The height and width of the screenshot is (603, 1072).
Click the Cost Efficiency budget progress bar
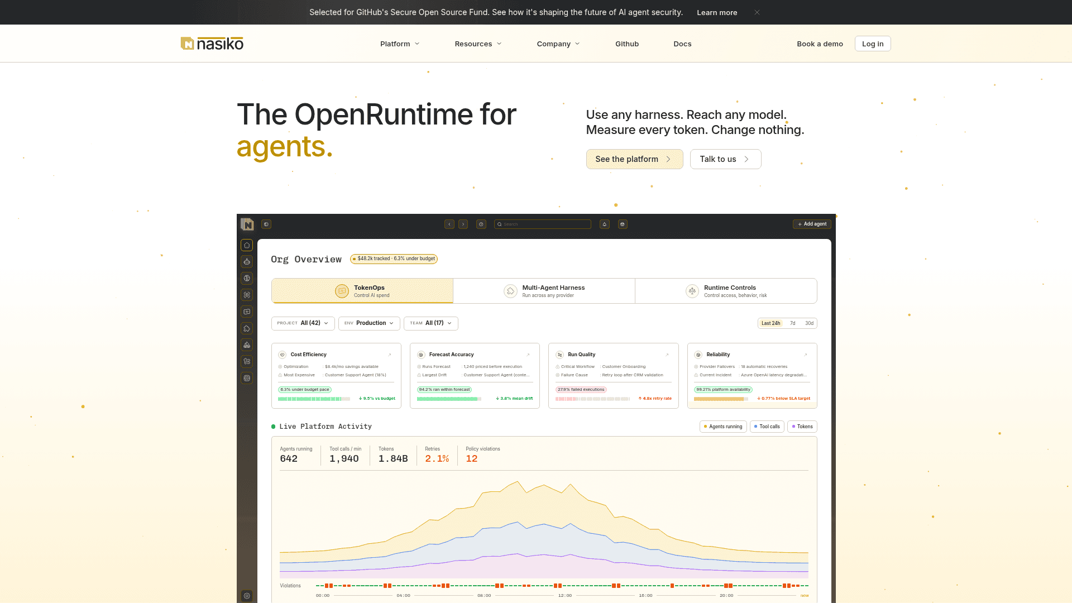[314, 399]
